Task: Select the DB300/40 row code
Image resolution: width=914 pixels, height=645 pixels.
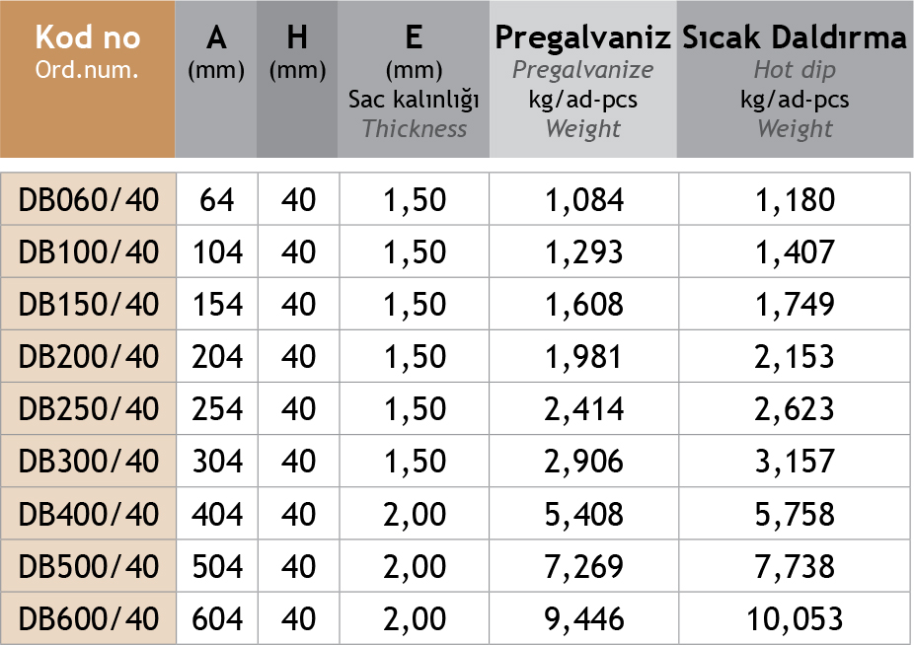Action: point(88,462)
